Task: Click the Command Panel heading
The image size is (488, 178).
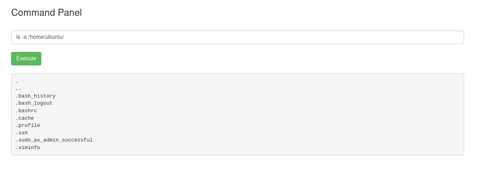Action: pyautogui.click(x=46, y=13)
